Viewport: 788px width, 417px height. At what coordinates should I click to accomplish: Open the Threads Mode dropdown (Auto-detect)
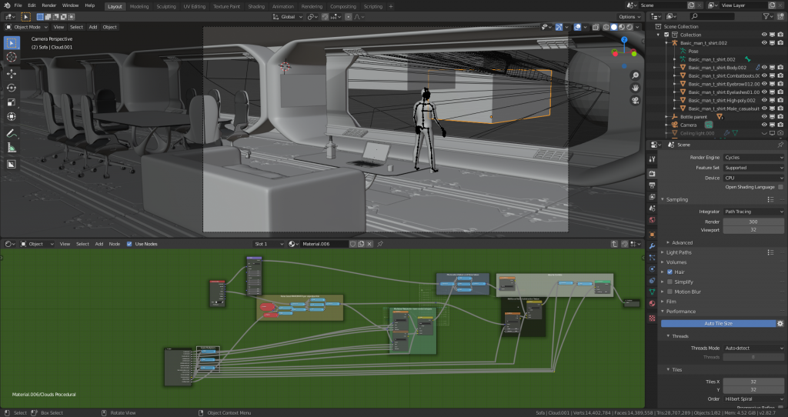[753, 348]
